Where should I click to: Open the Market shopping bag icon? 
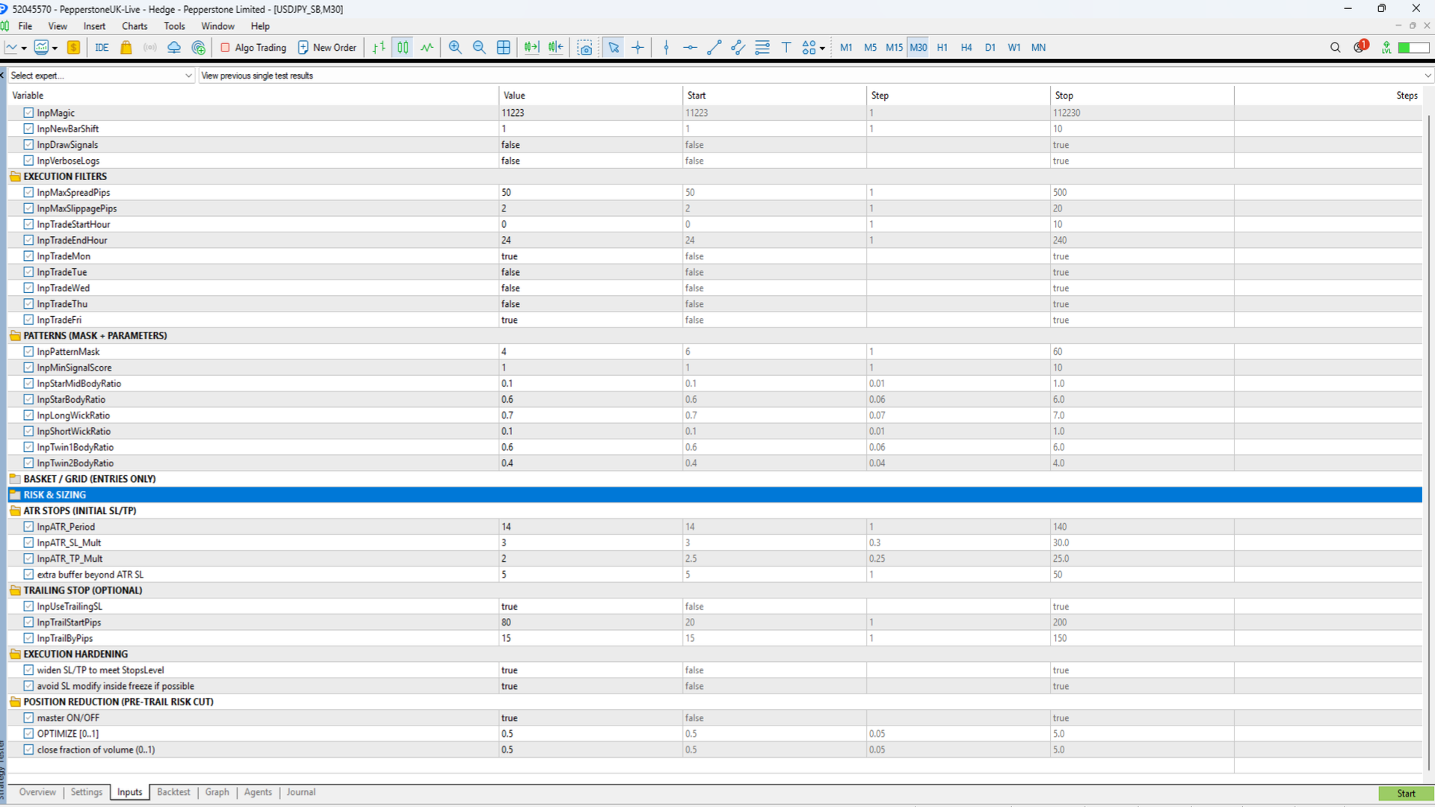(126, 47)
